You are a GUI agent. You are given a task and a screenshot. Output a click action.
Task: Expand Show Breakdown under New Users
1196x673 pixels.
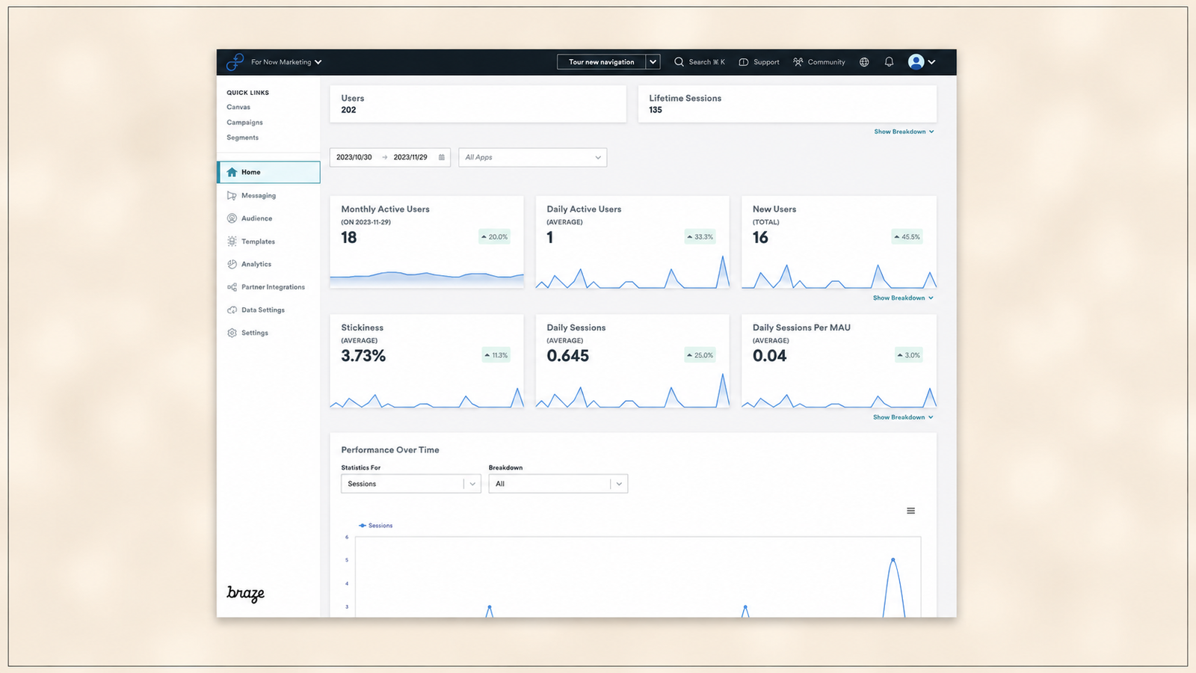(903, 298)
